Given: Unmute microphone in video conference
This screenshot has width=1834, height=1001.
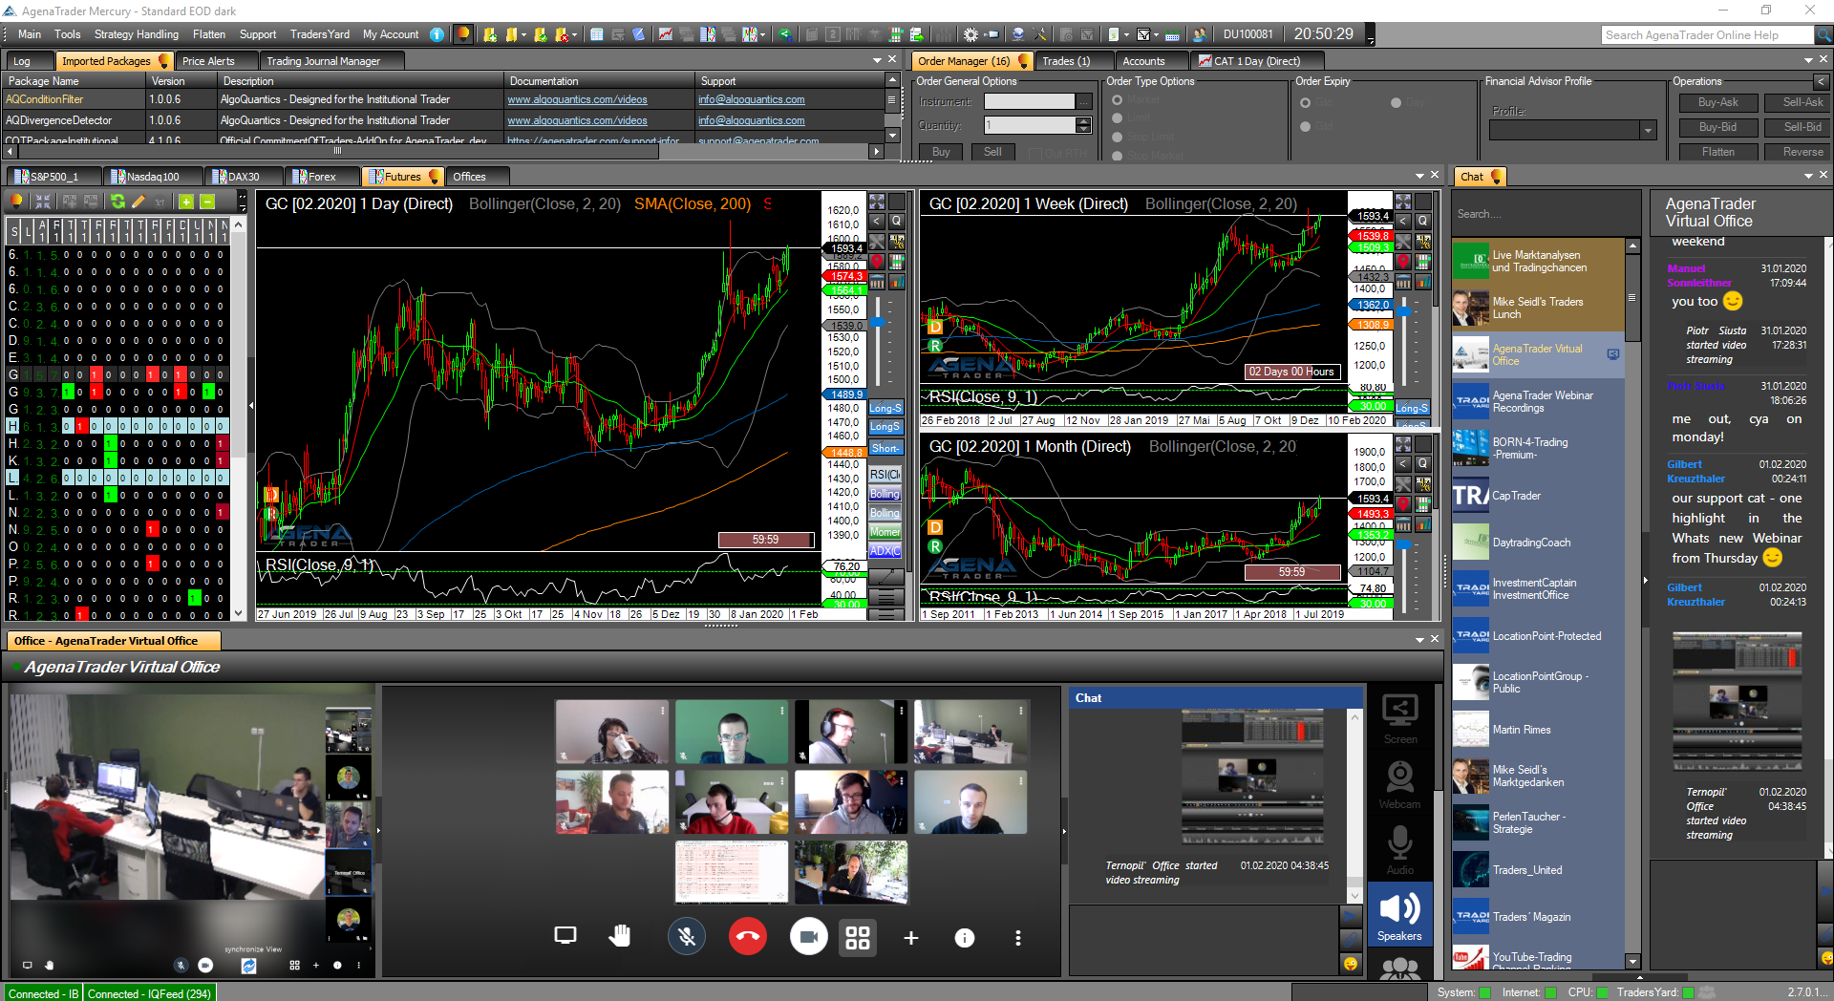Looking at the screenshot, I should pos(686,937).
